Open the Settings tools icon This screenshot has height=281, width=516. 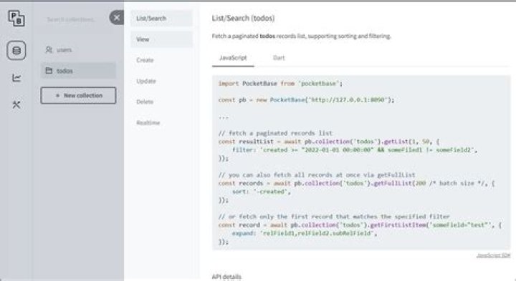[x=16, y=104]
